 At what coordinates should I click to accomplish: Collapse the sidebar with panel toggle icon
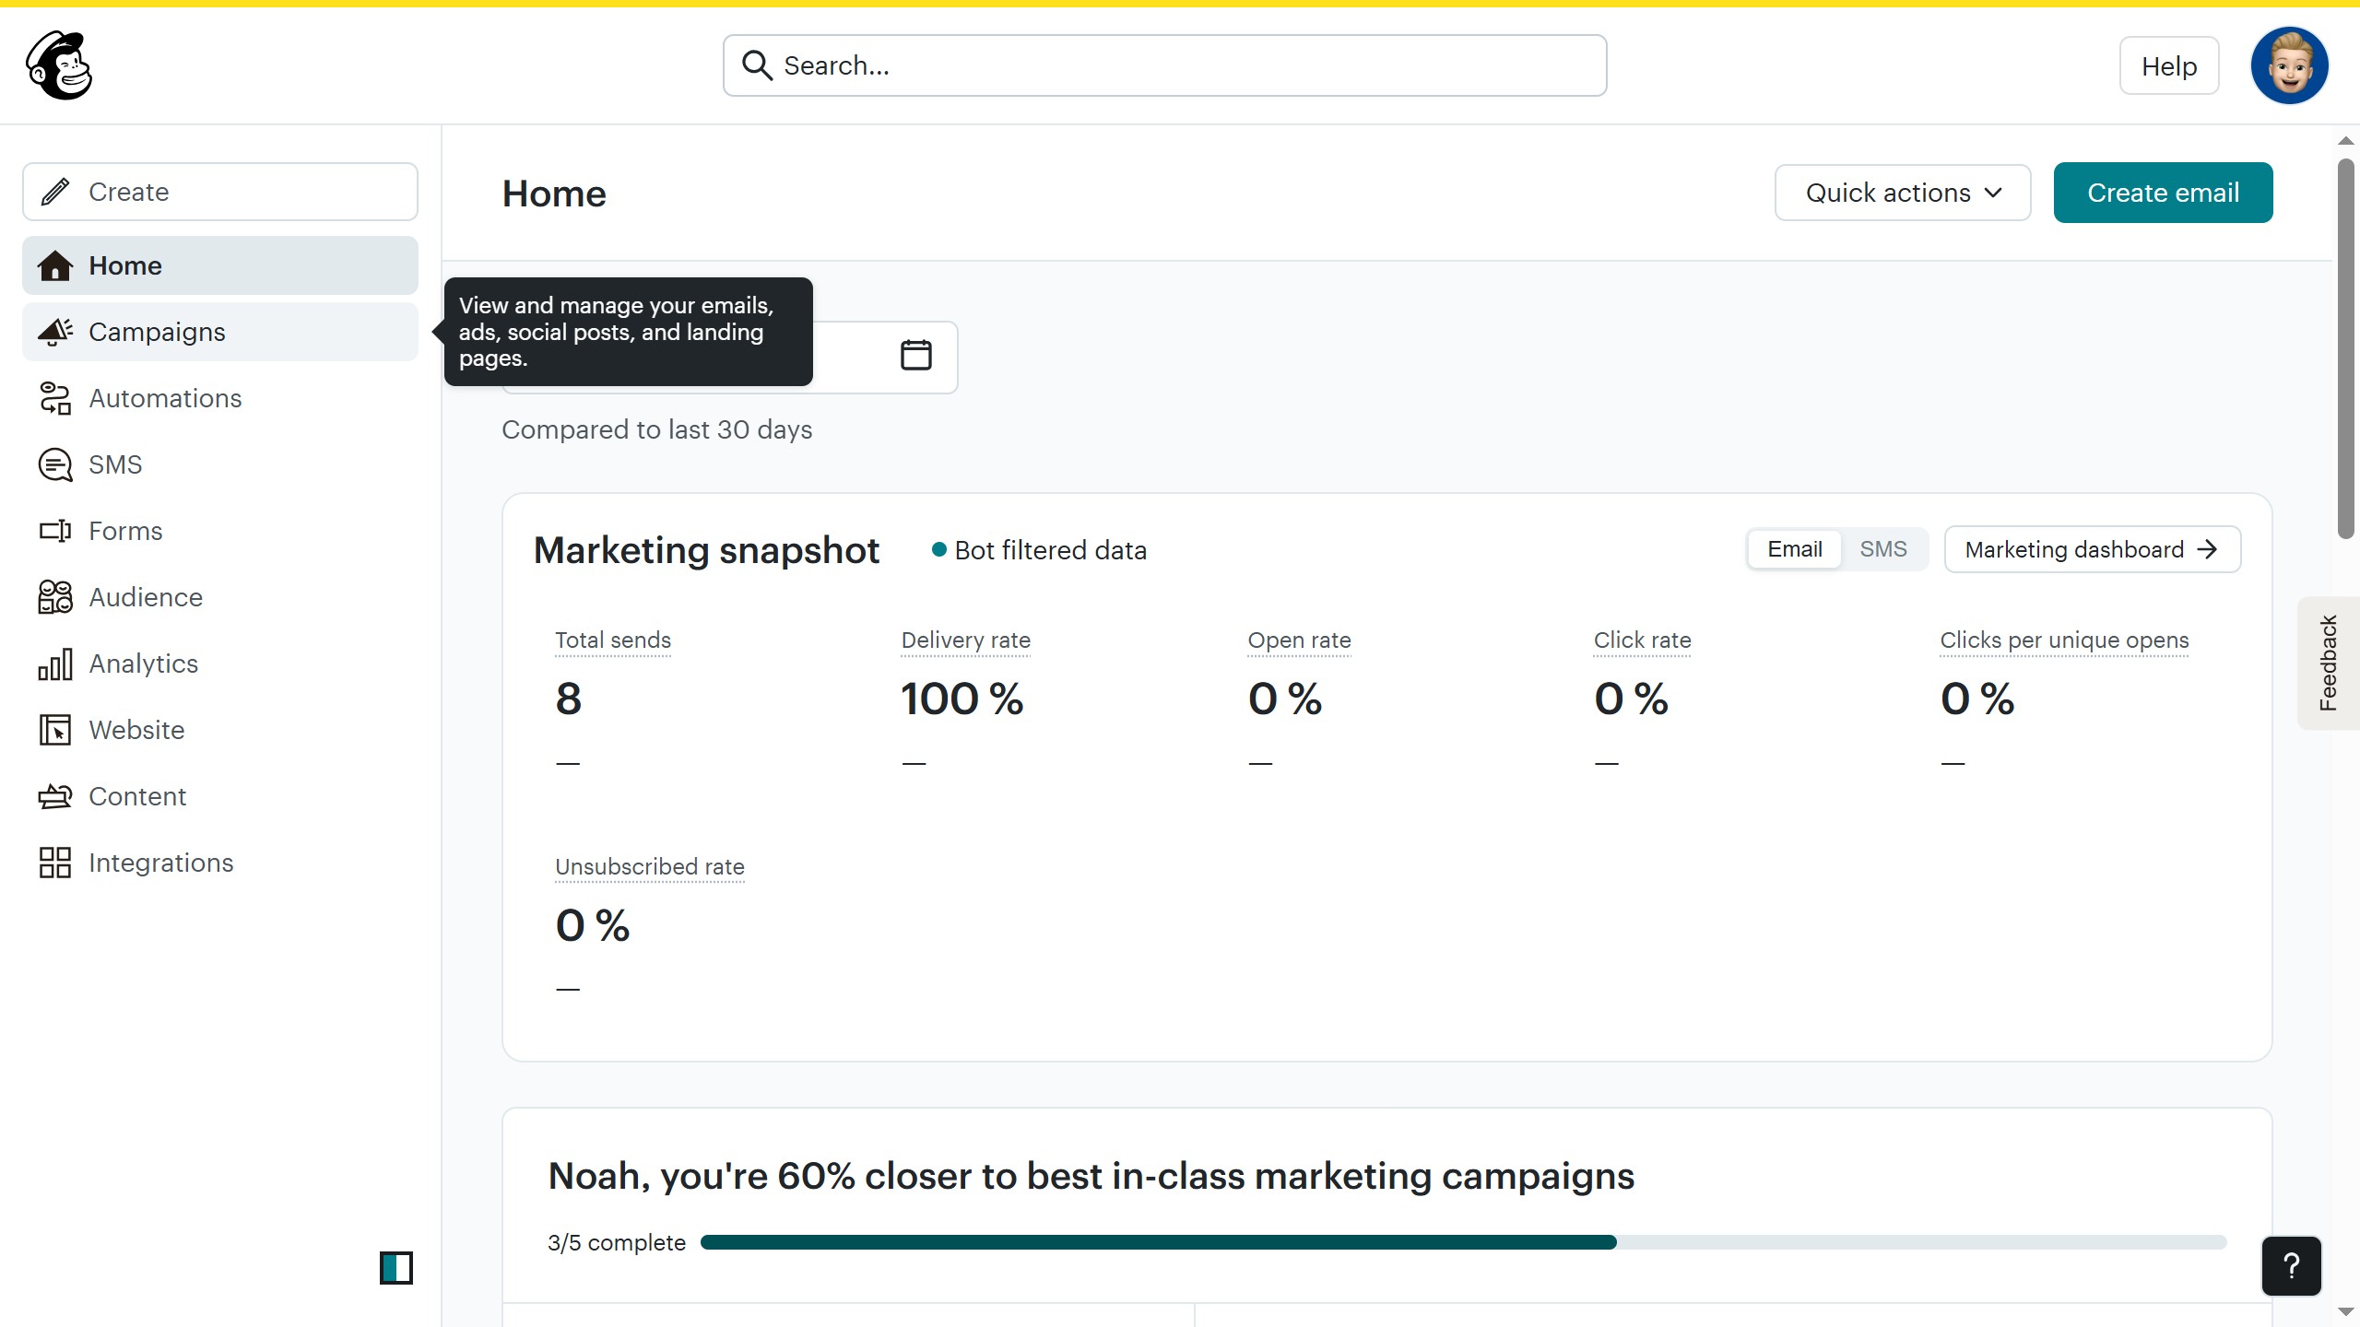click(x=396, y=1268)
